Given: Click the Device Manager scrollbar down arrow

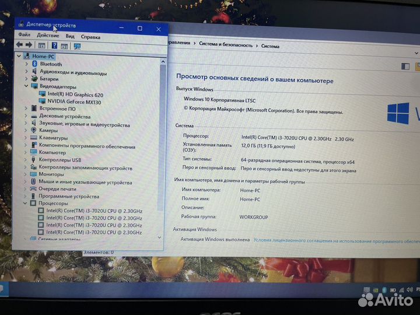Looking at the screenshot, I should pos(159,237).
